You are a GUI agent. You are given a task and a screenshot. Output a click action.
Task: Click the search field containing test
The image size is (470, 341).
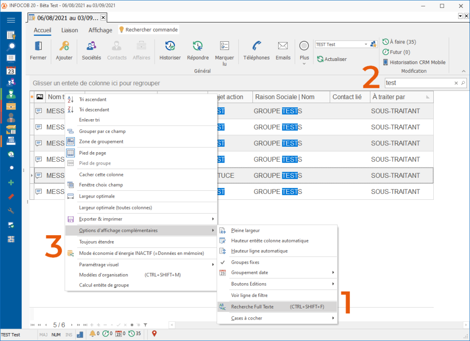pos(419,83)
